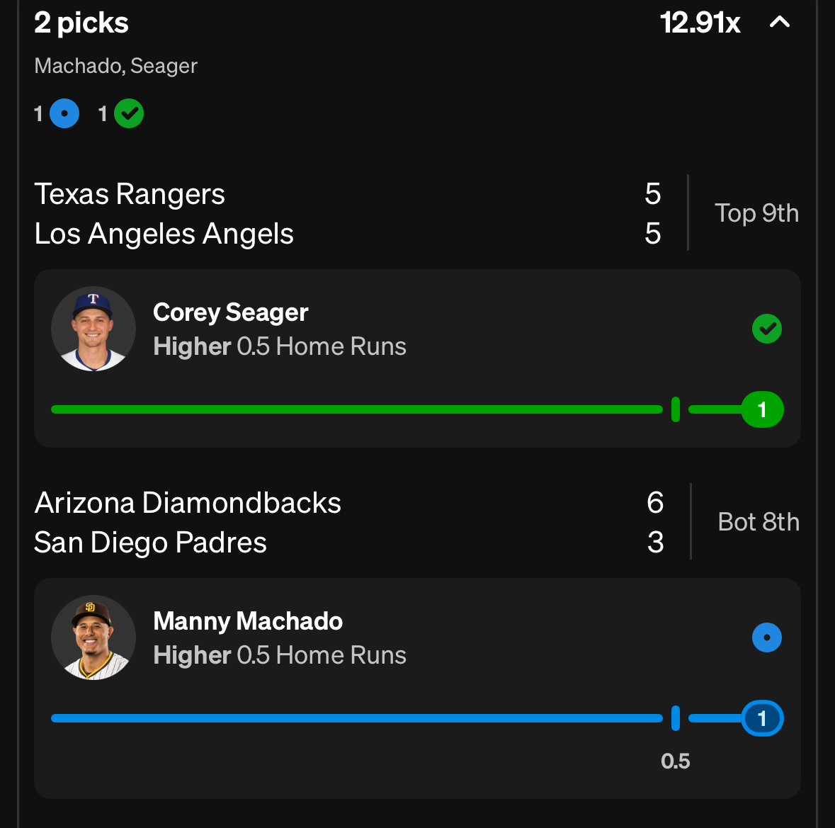
Task: Click the blue in-progress status icon in summary
Action: pyautogui.click(x=64, y=113)
